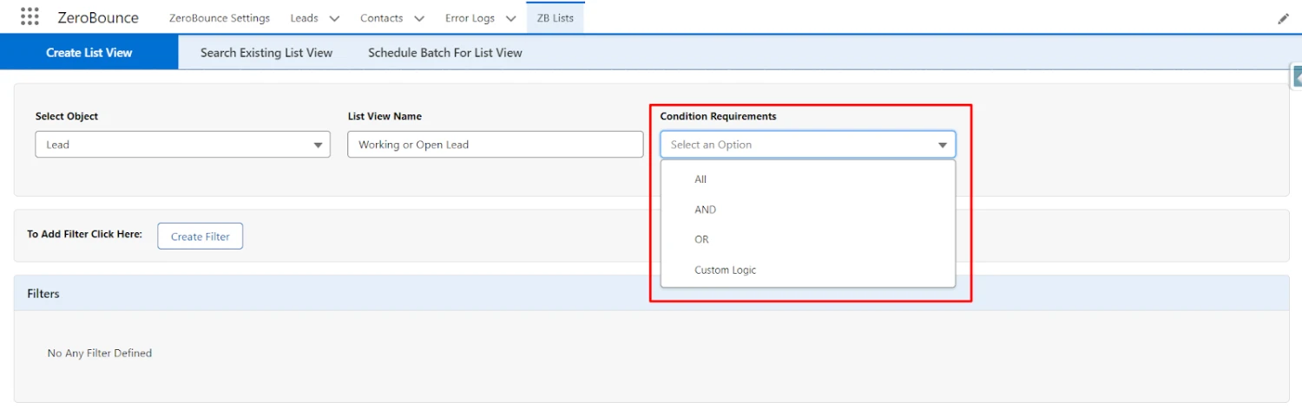
Task: Expand the Leads tab chevron menu
Action: 334,18
